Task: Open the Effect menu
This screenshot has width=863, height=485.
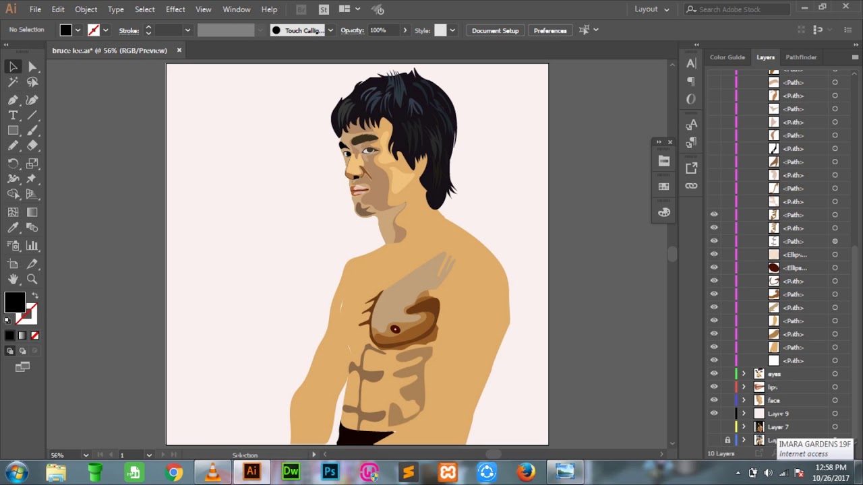Action: 175,9
